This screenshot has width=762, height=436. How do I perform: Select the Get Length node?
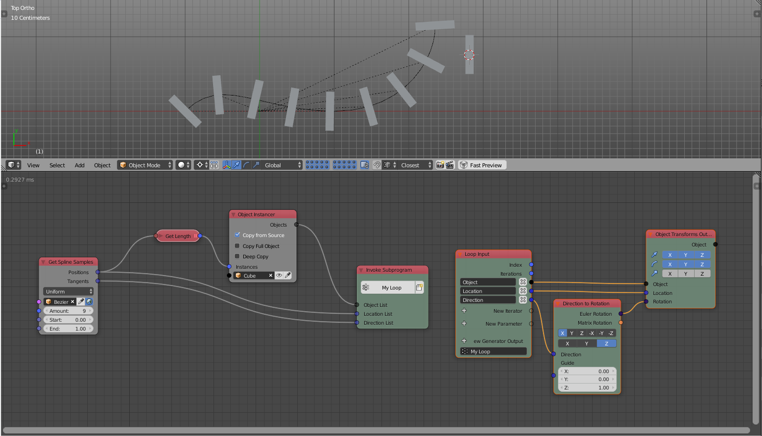coord(178,236)
